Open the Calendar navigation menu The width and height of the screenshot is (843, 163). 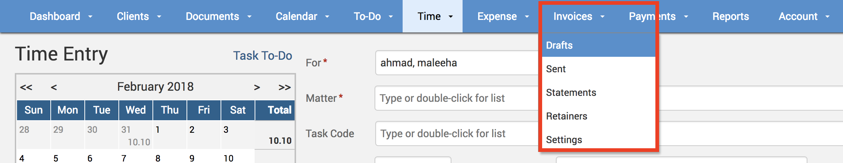pos(302,17)
